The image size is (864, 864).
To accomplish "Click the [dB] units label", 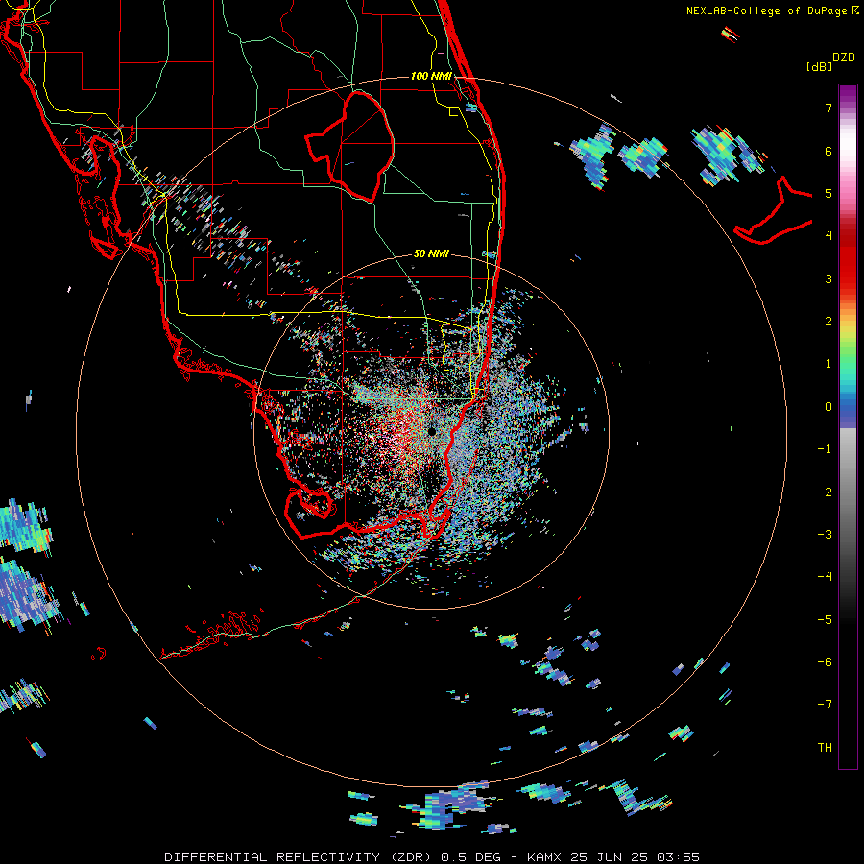I will pyautogui.click(x=819, y=66).
